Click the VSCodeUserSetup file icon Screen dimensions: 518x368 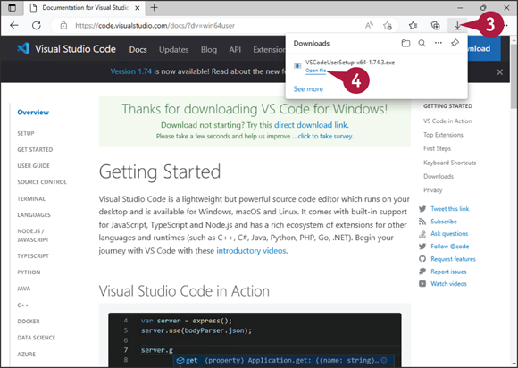point(297,66)
